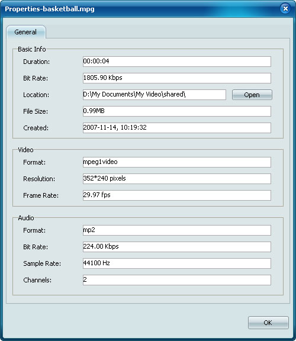Click the Location: label
This screenshot has height=341, width=296.
click(x=36, y=95)
